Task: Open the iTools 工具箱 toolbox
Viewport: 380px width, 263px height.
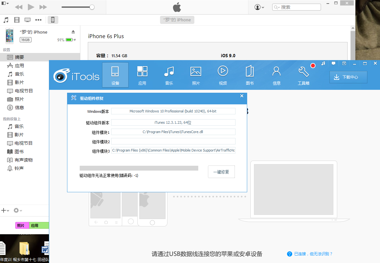Action: pos(304,75)
